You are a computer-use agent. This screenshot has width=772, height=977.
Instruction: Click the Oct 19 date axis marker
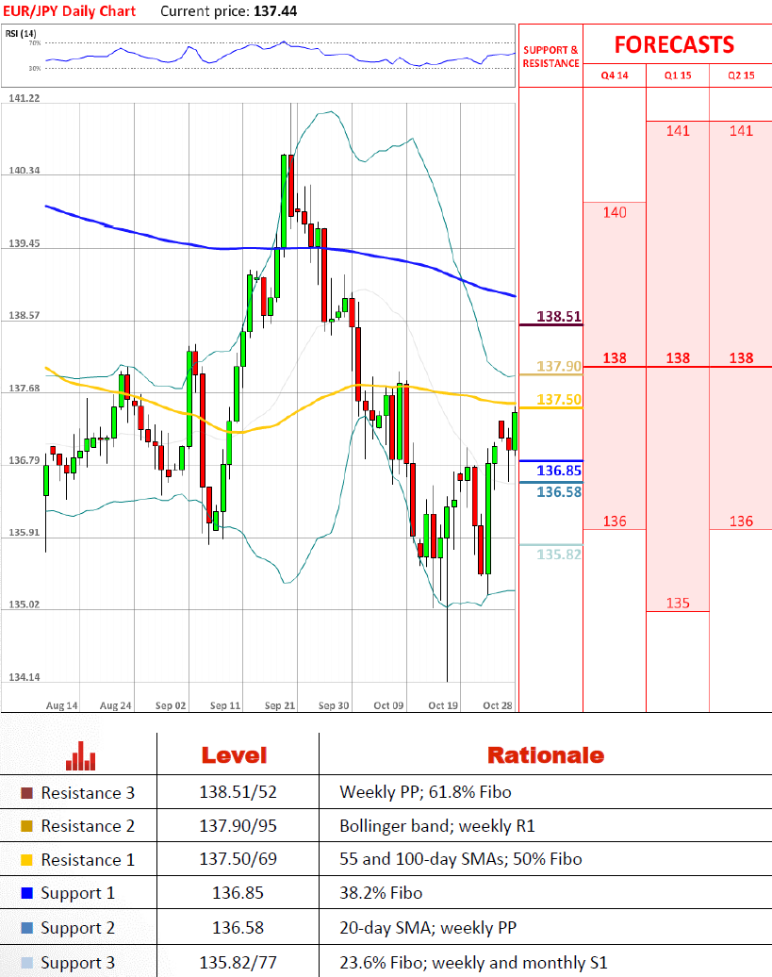click(443, 705)
